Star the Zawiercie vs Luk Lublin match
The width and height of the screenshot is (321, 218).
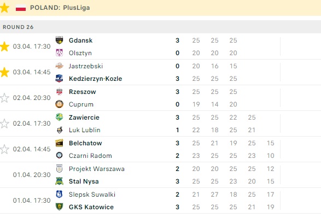pos(4,123)
